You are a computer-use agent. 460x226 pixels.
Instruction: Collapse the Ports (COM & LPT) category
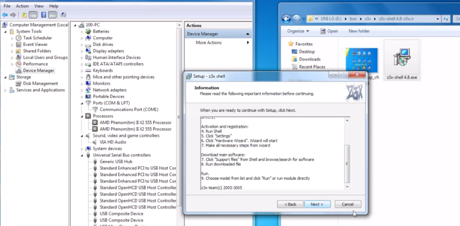(x=82, y=103)
